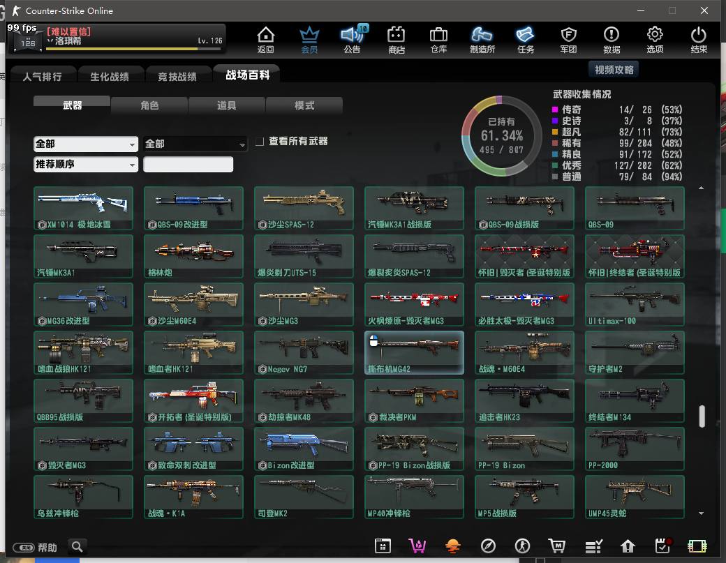Select the 裁决者PKM weapon card
Screen dimensions: 726x563
[x=414, y=400]
